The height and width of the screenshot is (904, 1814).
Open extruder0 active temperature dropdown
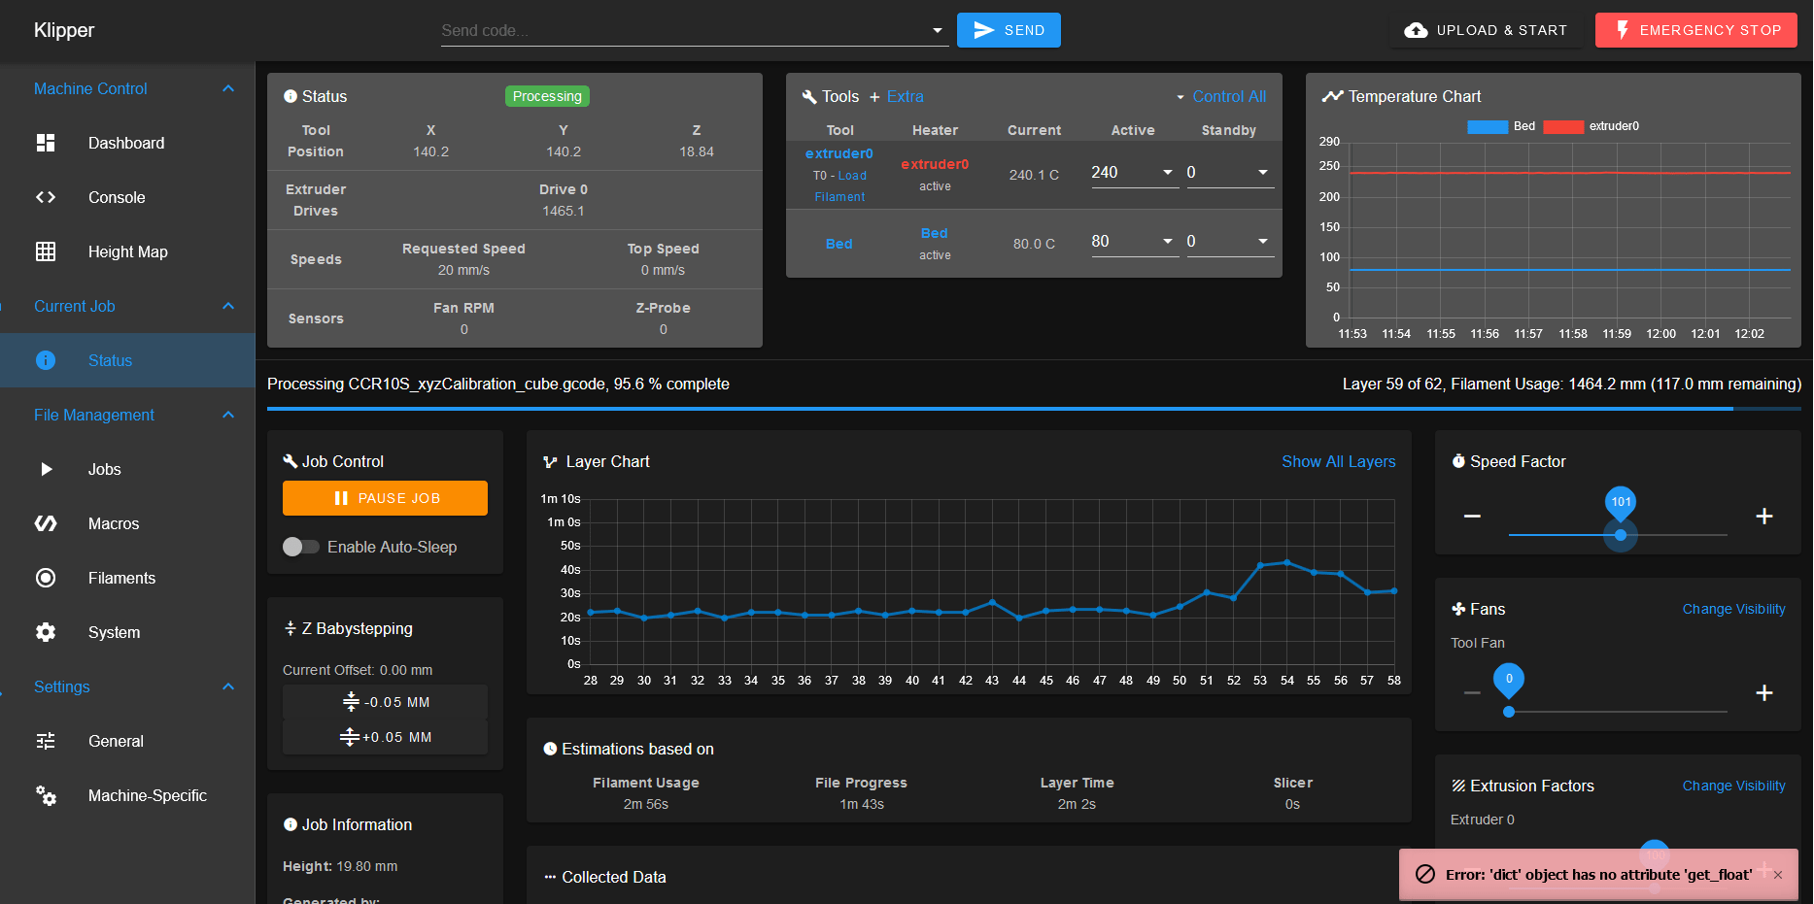pos(1168,172)
